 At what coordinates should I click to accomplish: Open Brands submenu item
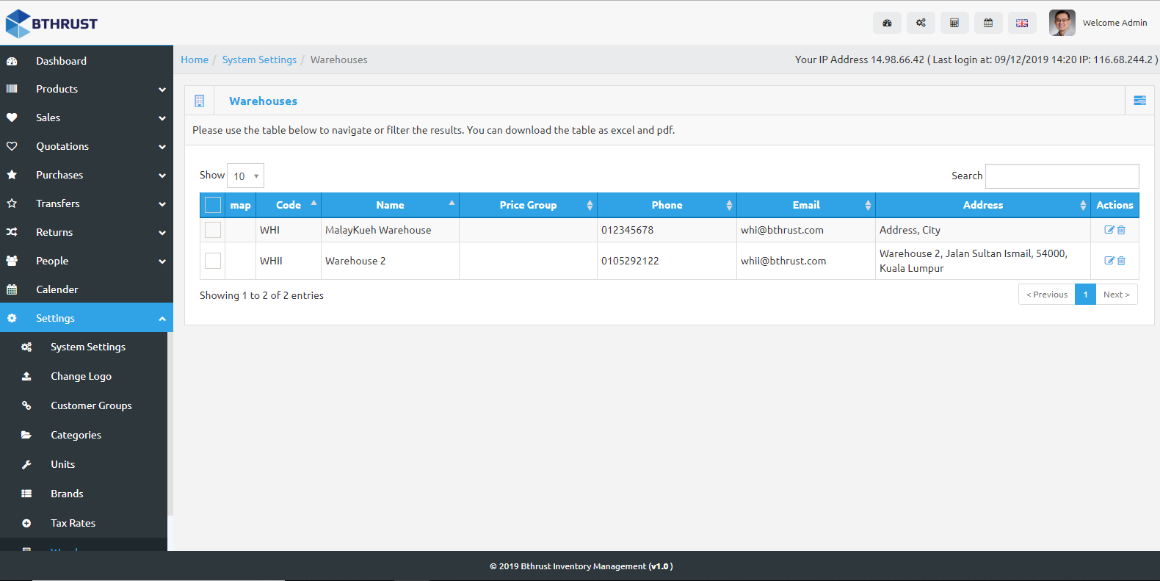point(84,494)
